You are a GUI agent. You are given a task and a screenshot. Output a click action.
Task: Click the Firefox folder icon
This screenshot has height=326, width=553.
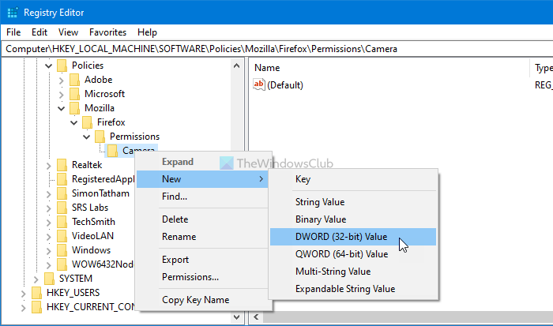click(87, 122)
